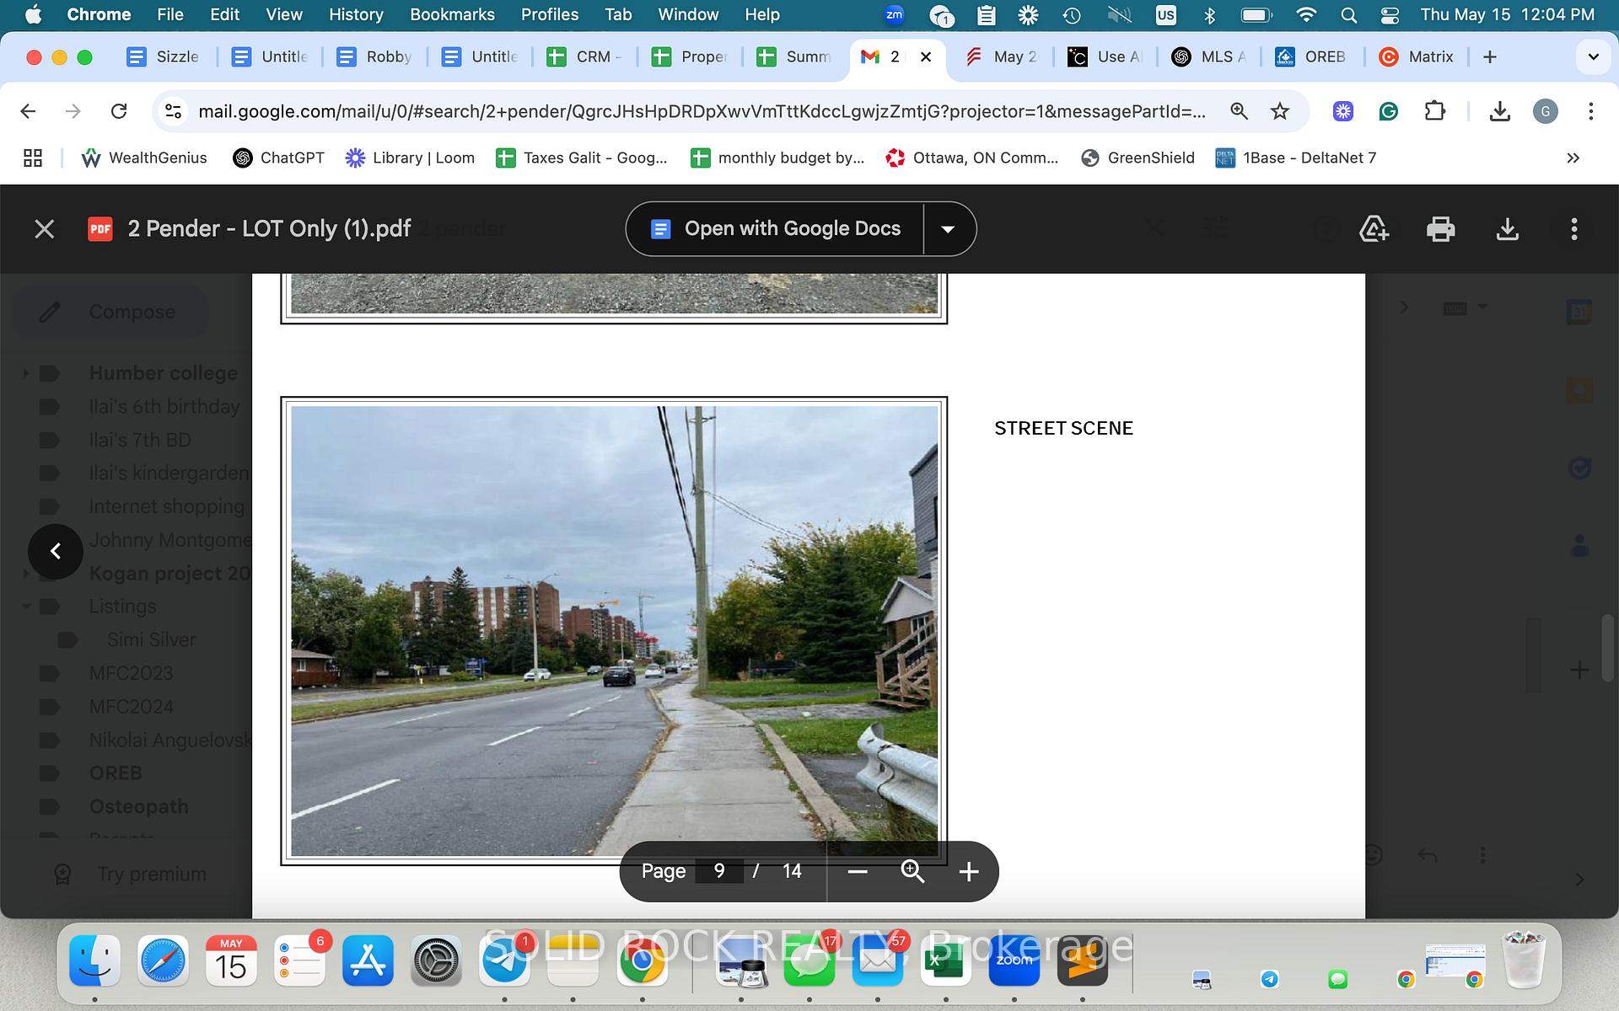The height and width of the screenshot is (1011, 1619).
Task: Open the History menu
Action: click(x=356, y=14)
